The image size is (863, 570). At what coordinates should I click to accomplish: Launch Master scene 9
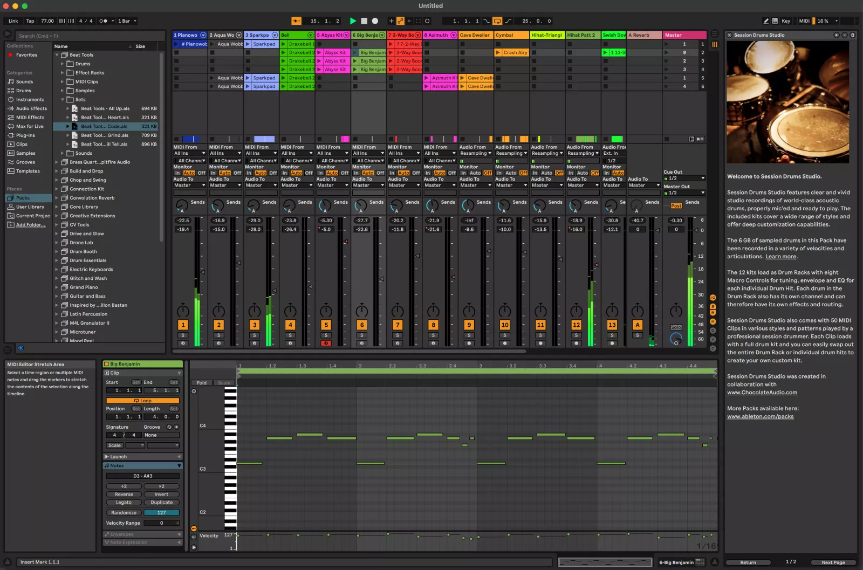[x=667, y=53]
